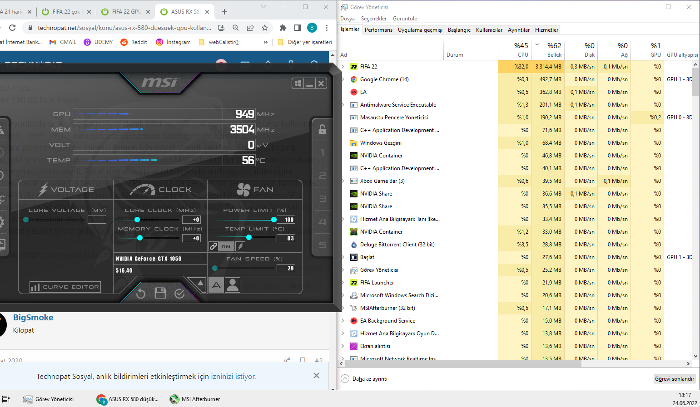Switch to the FIFA 22 GPU Chrome tab
The height and width of the screenshot is (407, 700).
click(x=125, y=12)
